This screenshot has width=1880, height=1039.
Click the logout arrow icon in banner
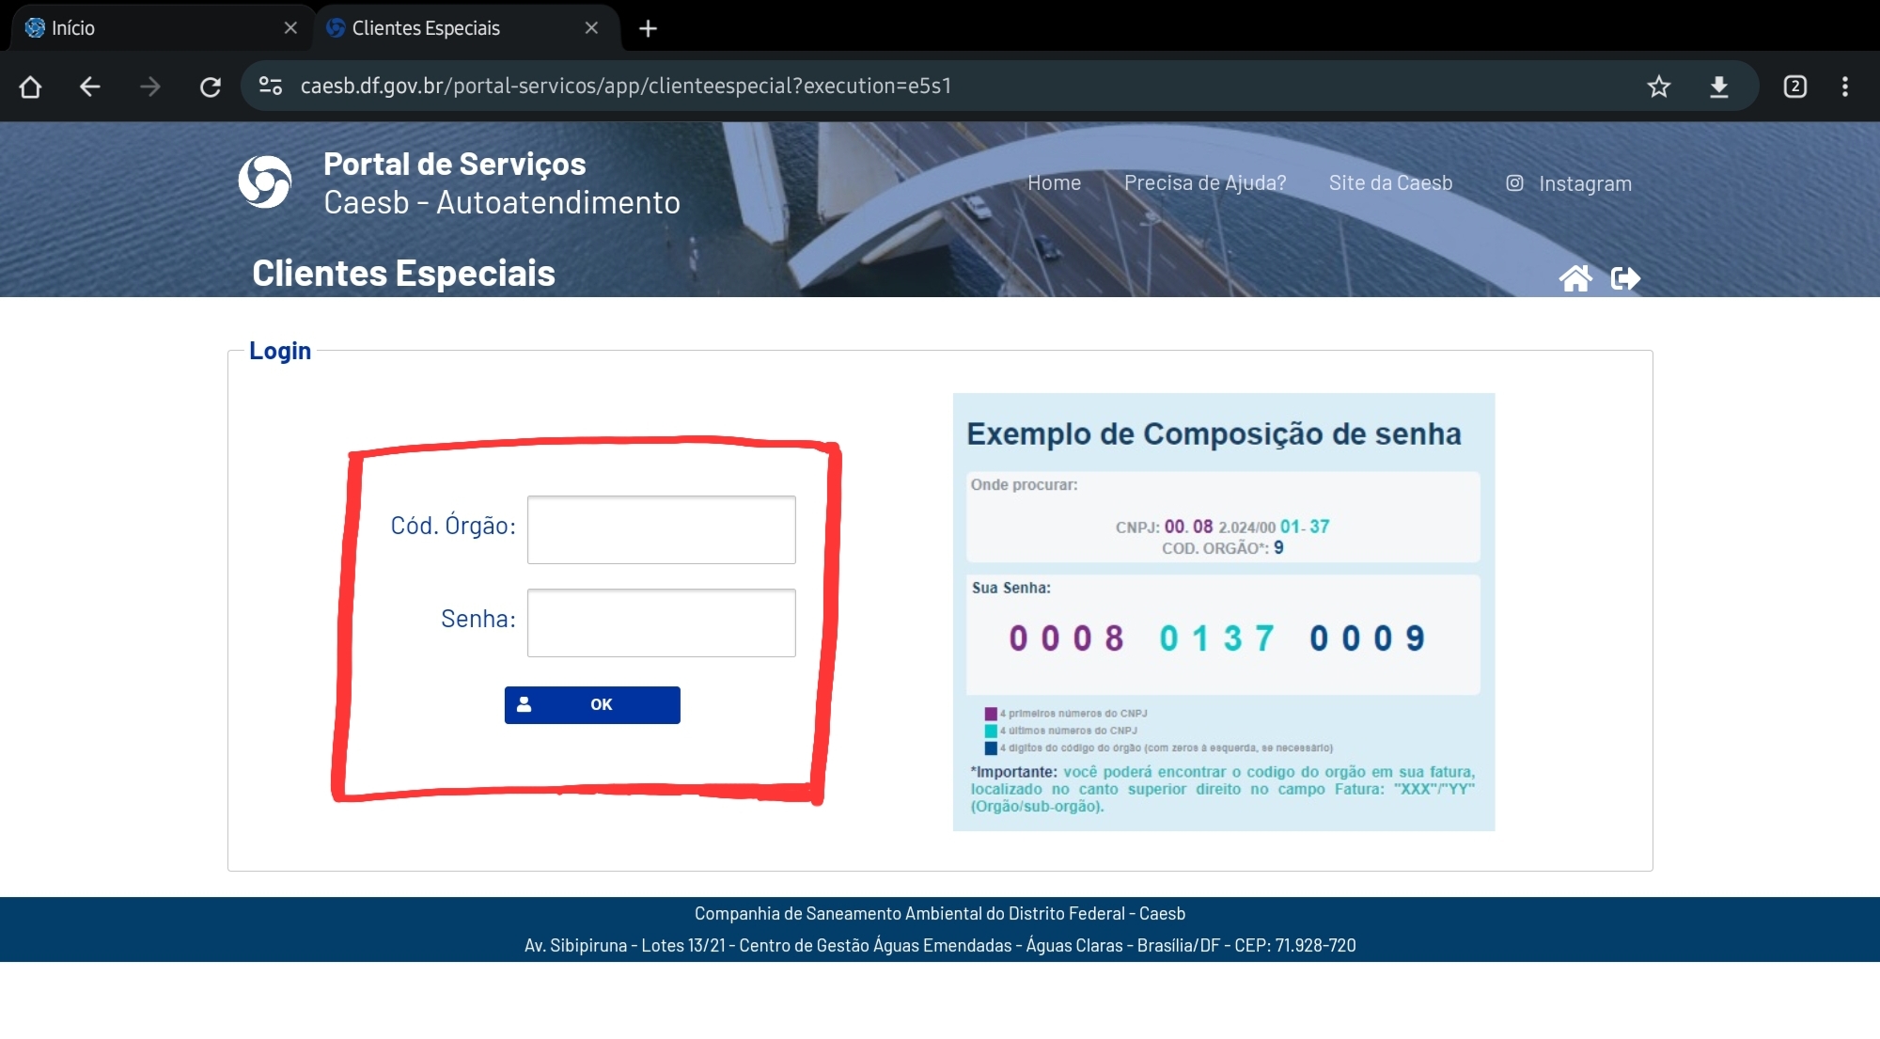tap(1625, 278)
